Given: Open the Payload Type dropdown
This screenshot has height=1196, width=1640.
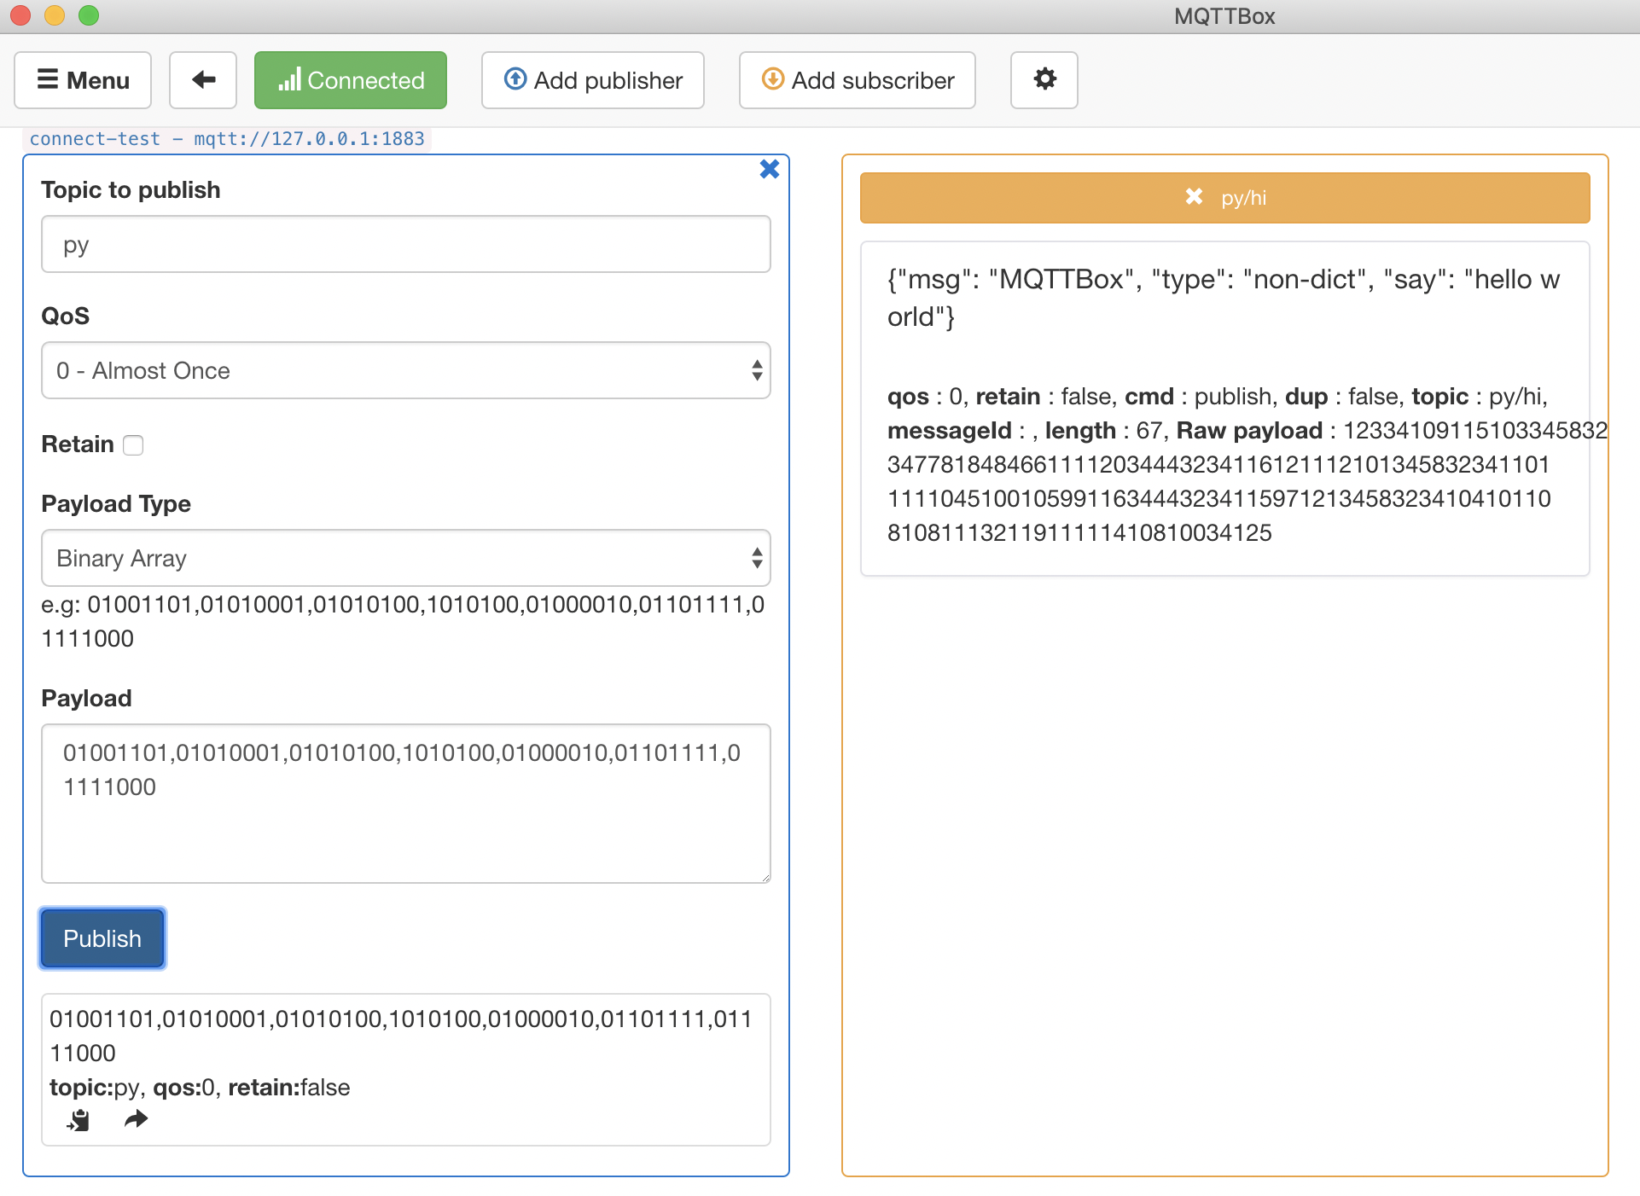Looking at the screenshot, I should point(406,558).
